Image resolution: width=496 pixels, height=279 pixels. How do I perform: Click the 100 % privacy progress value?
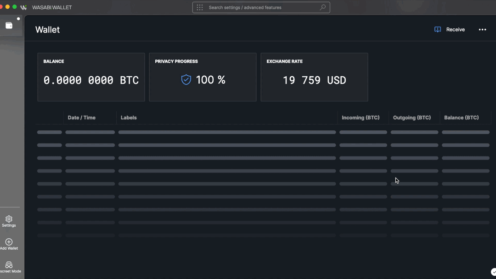point(210,80)
